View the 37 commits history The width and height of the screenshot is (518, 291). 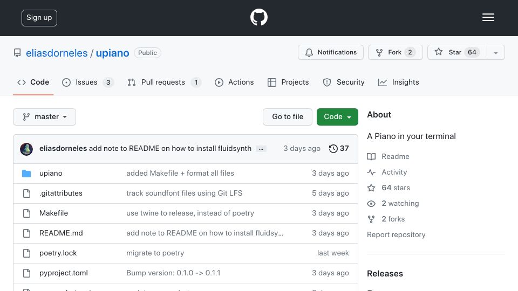(x=339, y=149)
